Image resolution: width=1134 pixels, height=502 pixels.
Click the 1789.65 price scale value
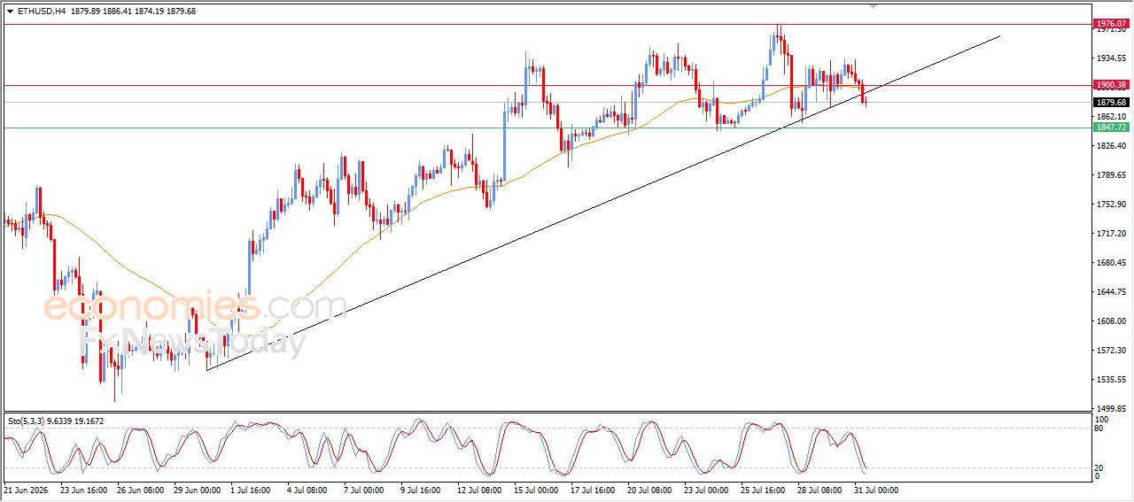pos(1110,175)
